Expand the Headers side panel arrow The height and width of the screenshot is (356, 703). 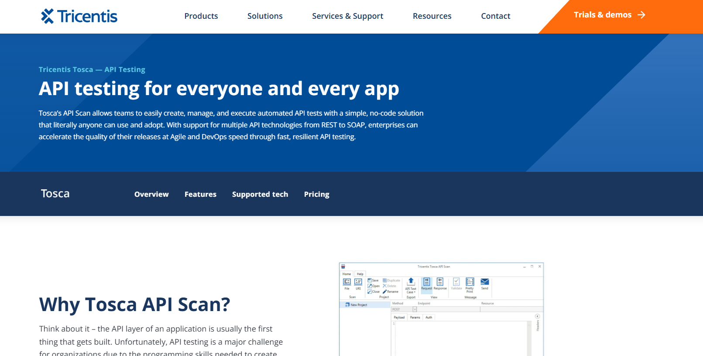tap(538, 316)
